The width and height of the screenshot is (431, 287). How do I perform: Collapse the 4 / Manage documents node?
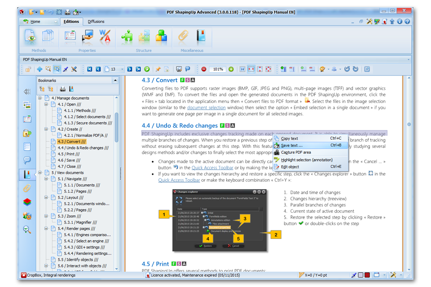click(x=40, y=98)
